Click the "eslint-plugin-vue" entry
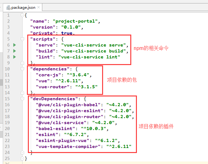Viewport: 208px width, 164px height. pos(62,140)
